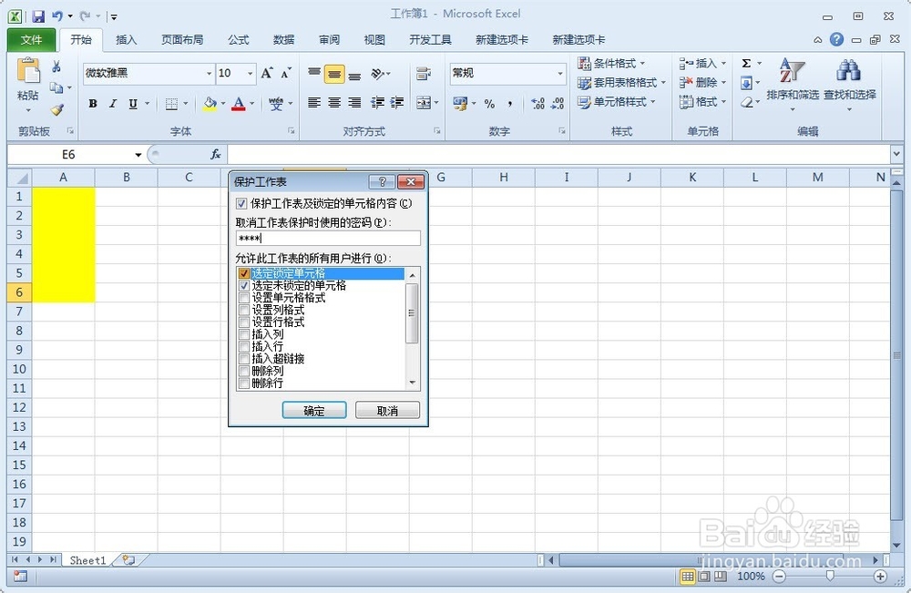Switch to the 插入 ribbon tab
Image resolution: width=911 pixels, height=593 pixels.
tap(127, 39)
